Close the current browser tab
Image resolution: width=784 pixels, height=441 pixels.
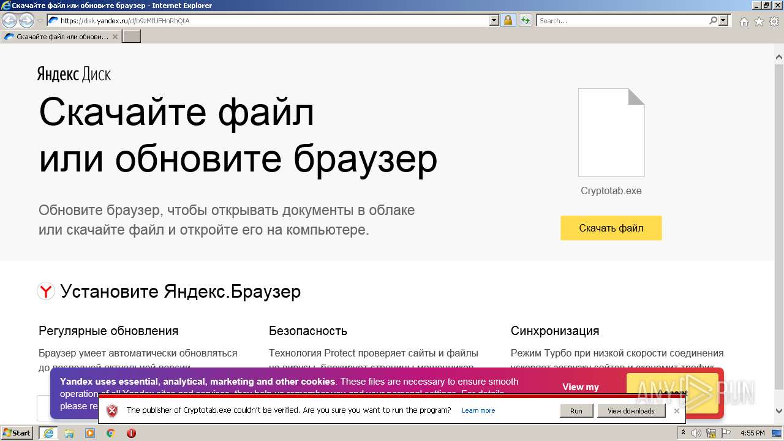(x=115, y=37)
